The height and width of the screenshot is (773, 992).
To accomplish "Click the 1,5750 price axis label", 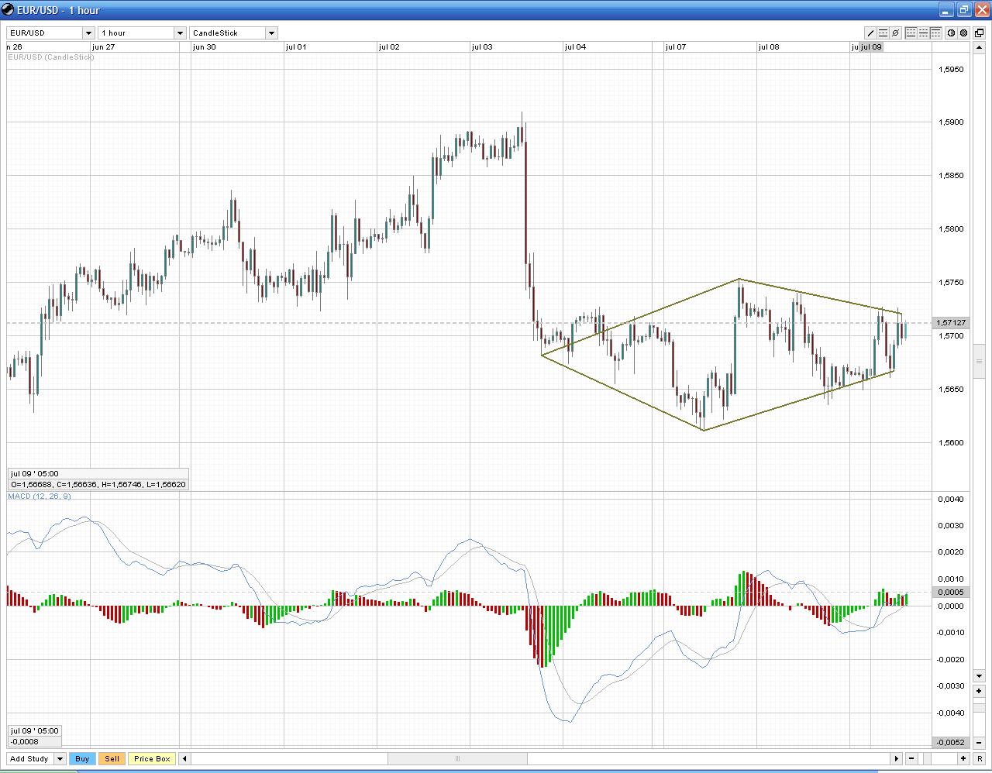I will click(951, 283).
